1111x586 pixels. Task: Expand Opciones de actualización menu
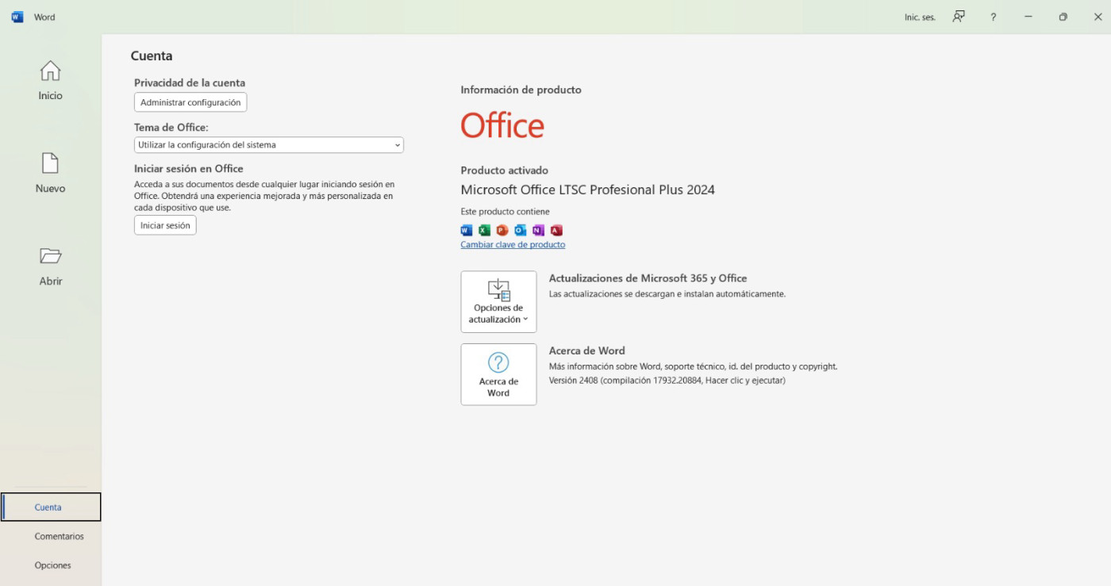(498, 301)
